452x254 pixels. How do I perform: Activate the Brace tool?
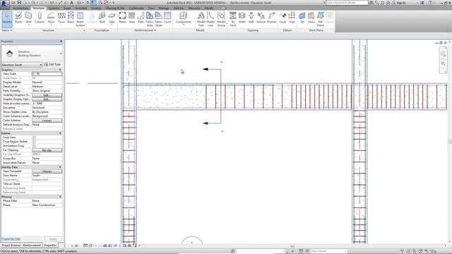point(71,18)
